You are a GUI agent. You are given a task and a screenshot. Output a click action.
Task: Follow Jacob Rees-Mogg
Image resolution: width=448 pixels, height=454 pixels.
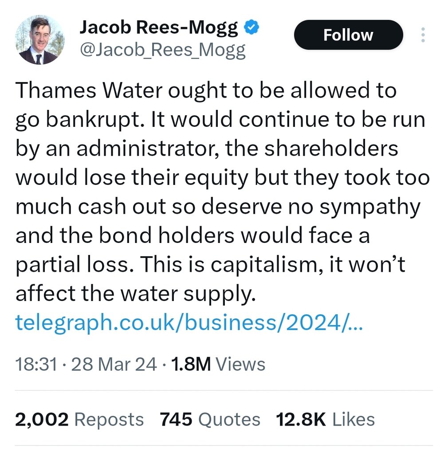(x=348, y=35)
